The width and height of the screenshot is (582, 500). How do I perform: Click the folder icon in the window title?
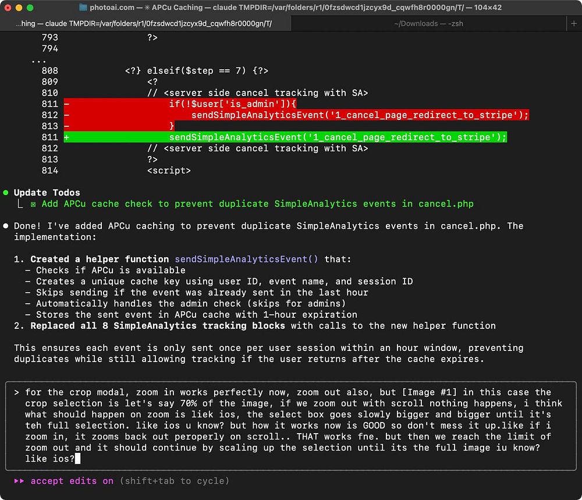pos(83,8)
